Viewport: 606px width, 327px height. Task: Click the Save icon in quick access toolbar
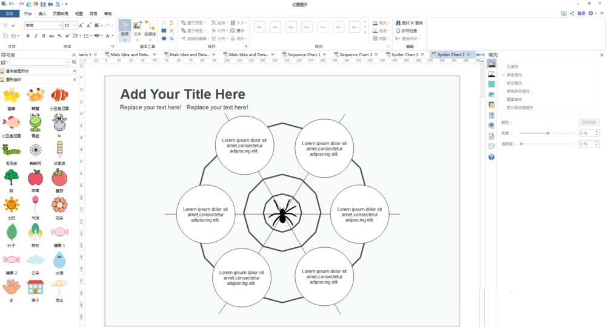pos(43,4)
